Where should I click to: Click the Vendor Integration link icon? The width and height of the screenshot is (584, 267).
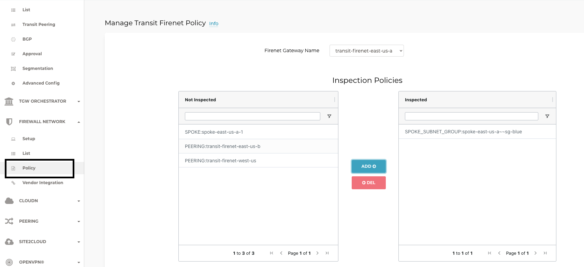point(13,183)
